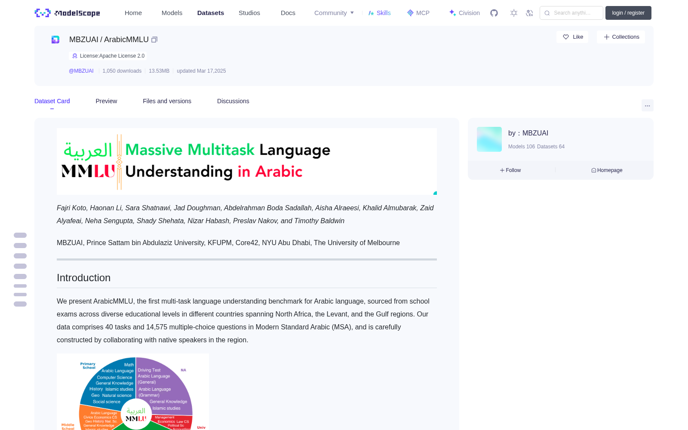Screen dimensions: 688x430
Task: Click the Apache License 2.0 tag
Action: click(x=108, y=56)
